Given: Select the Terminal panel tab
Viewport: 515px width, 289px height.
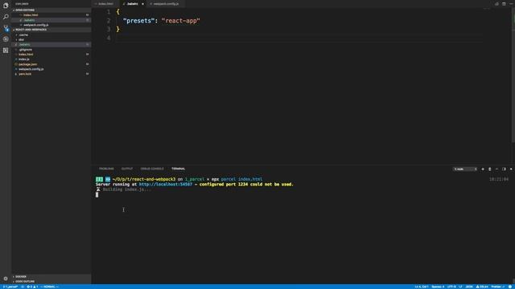Looking at the screenshot, I should tap(178, 169).
